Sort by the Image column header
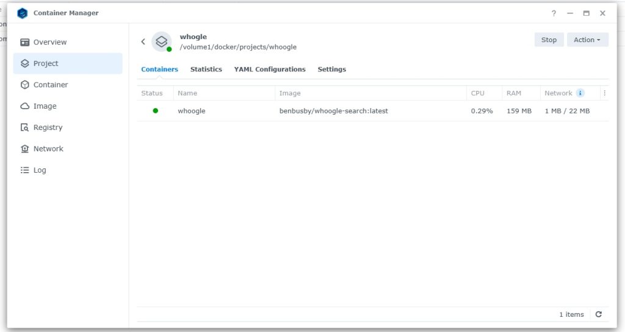Viewport: 625px width, 332px height. point(370,93)
